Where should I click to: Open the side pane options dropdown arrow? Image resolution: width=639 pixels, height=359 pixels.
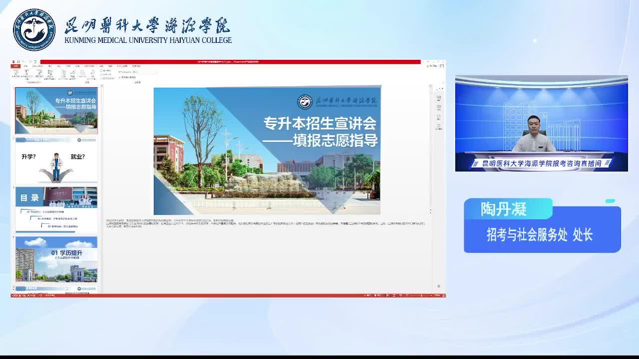(440, 88)
